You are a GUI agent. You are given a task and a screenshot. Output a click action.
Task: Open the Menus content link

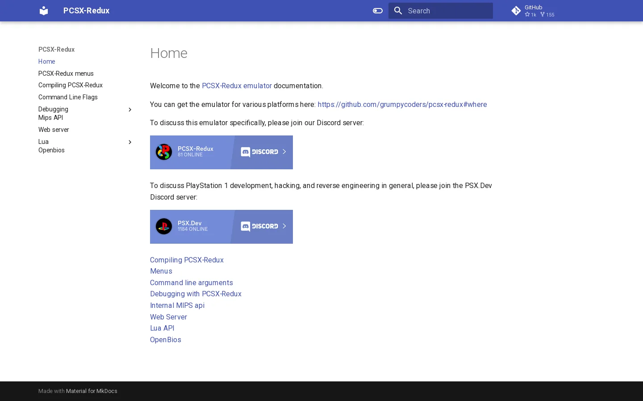point(161,271)
